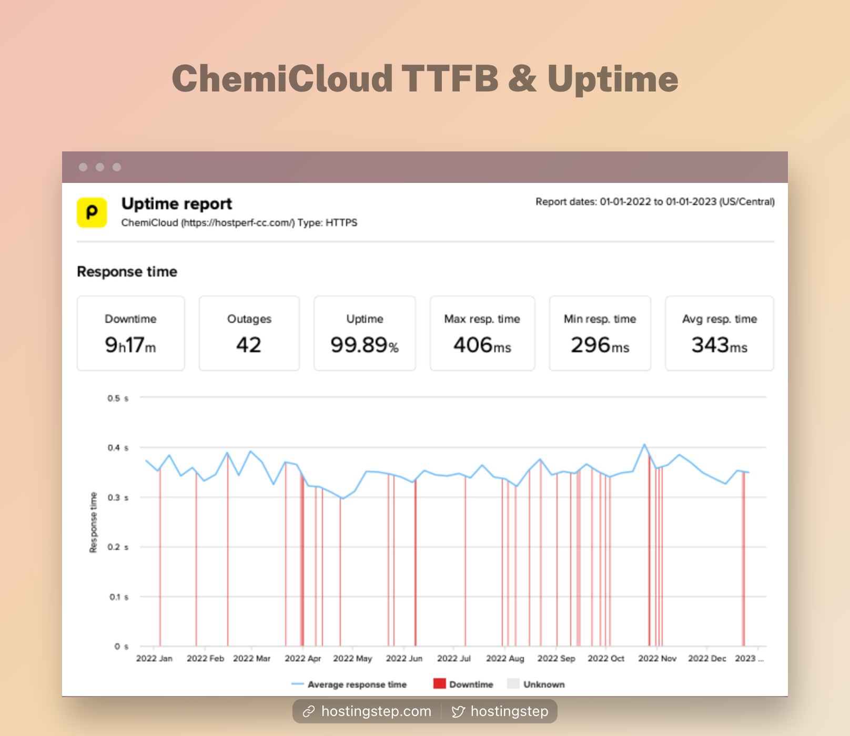Screen dimensions: 850x736
Task: Toggle the blue Average response time legend line
Action: [x=298, y=684]
